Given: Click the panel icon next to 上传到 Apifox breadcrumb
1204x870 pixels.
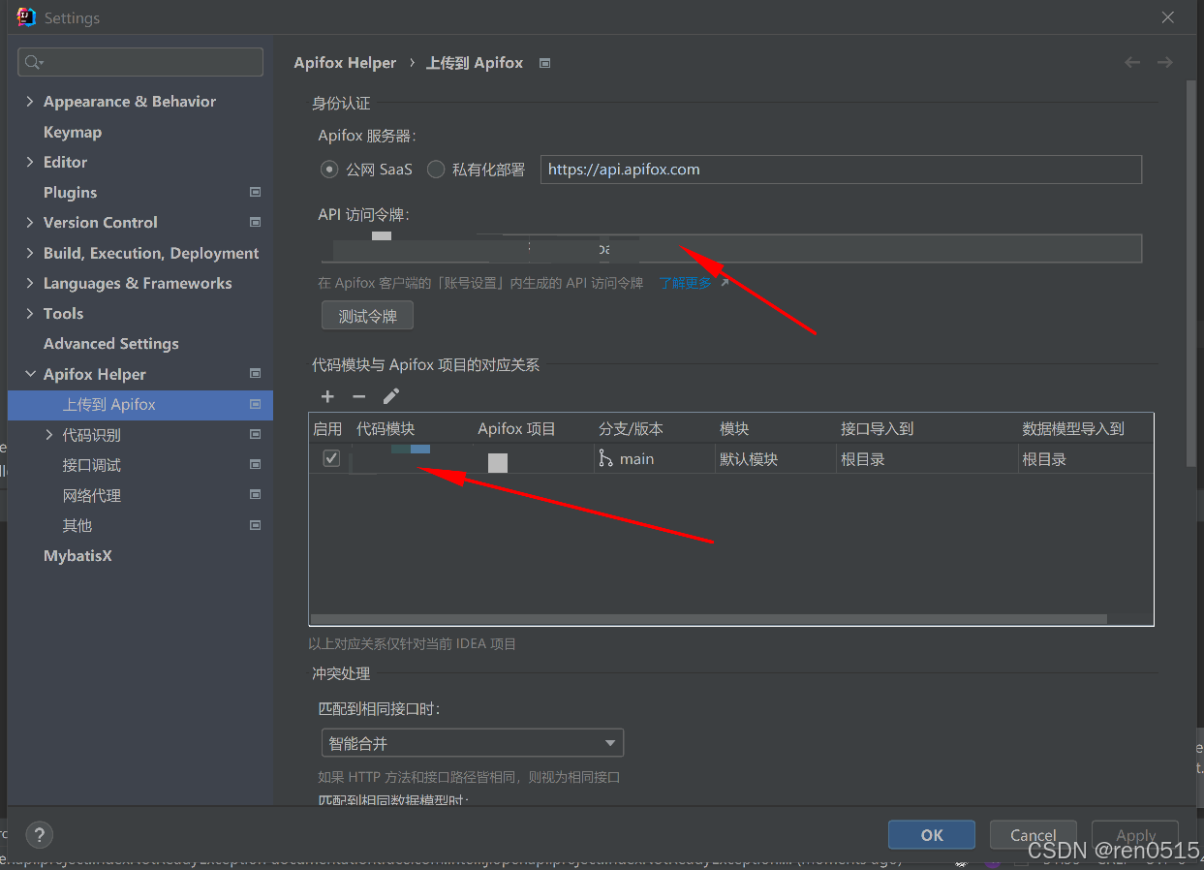Looking at the screenshot, I should click(544, 62).
